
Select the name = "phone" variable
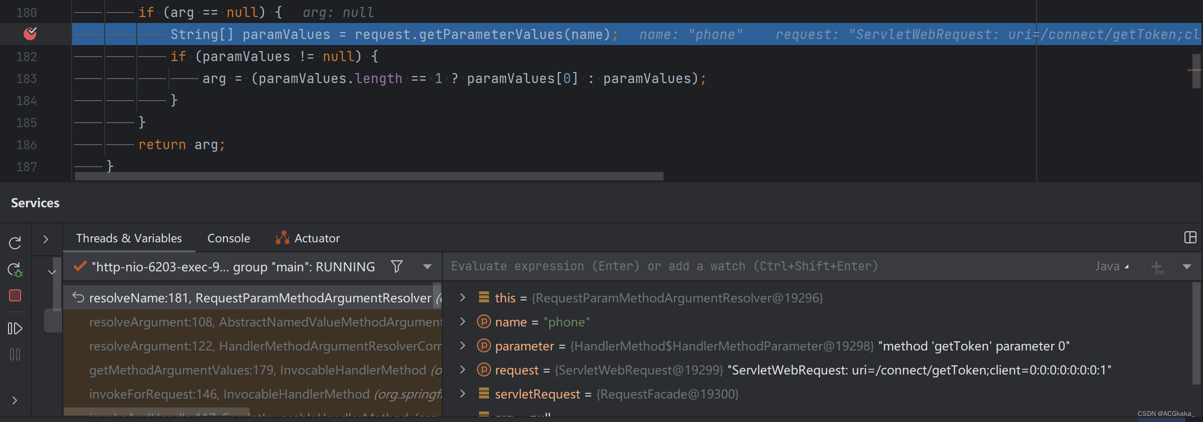[542, 322]
